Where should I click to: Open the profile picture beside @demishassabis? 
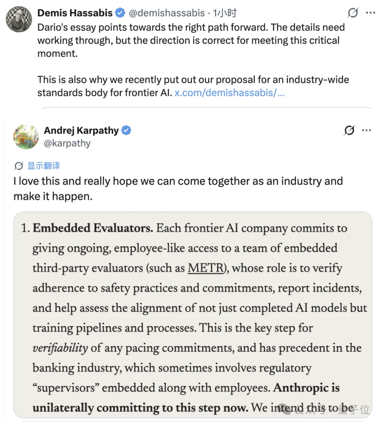tap(19, 19)
